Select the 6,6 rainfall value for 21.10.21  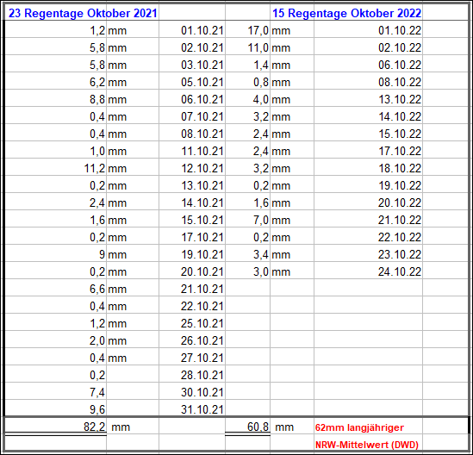97,289
